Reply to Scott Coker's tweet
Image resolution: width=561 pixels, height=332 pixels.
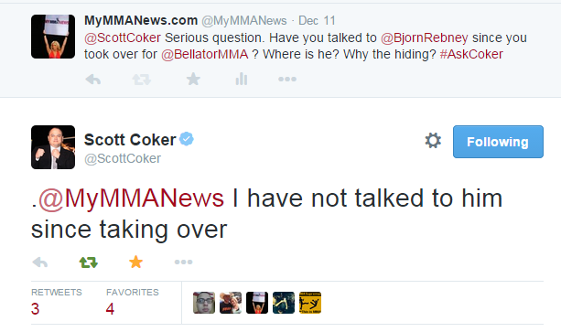pos(39,262)
